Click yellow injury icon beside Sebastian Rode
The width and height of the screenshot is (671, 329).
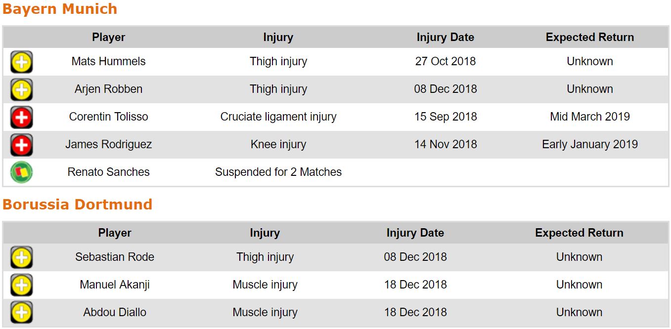point(21,258)
